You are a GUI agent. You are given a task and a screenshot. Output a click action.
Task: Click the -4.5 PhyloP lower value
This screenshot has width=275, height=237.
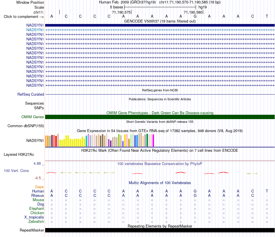(38, 178)
